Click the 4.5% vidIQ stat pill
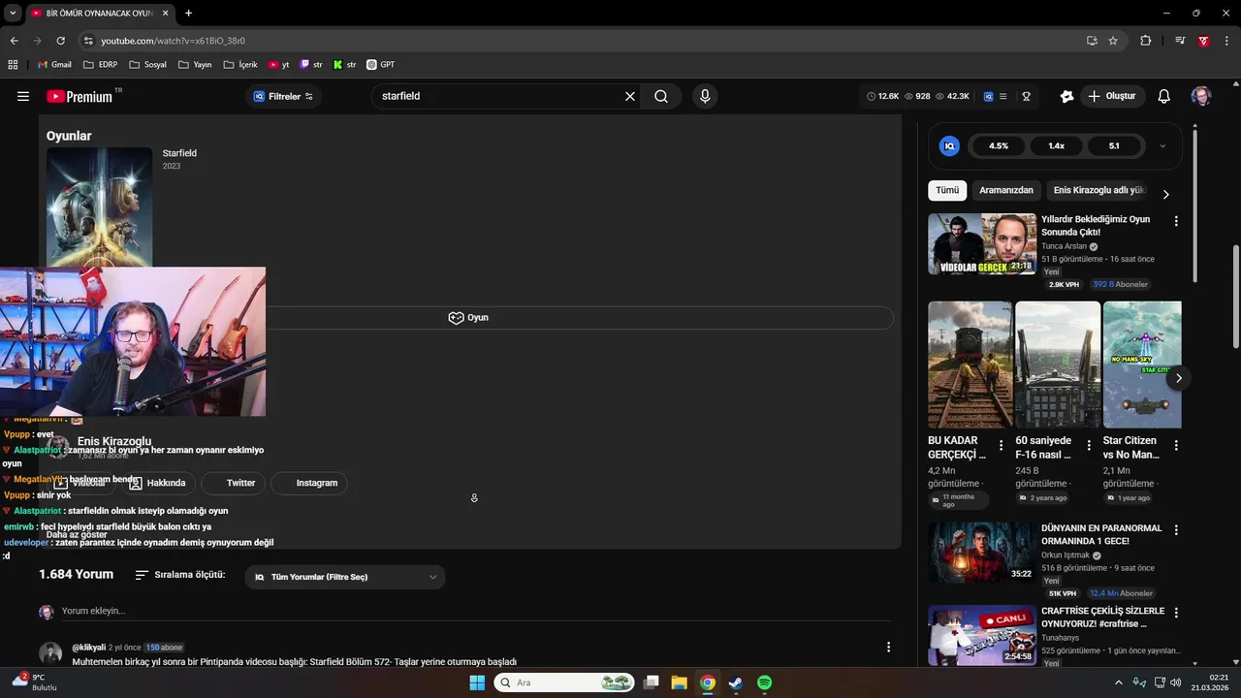This screenshot has width=1241, height=698. (x=999, y=146)
